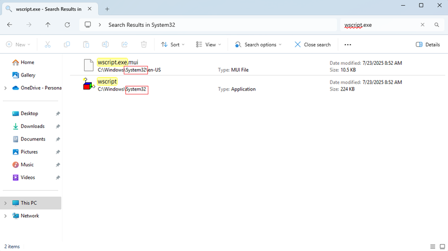Select the wscript application name
The image size is (448, 251).
(x=107, y=81)
